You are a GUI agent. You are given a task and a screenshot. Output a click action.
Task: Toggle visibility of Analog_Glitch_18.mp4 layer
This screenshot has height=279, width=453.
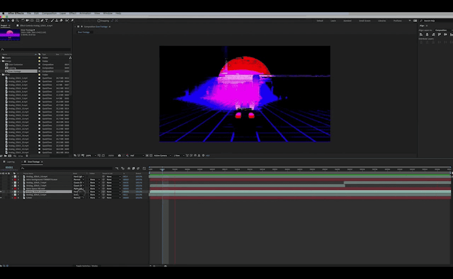click(x=1, y=176)
